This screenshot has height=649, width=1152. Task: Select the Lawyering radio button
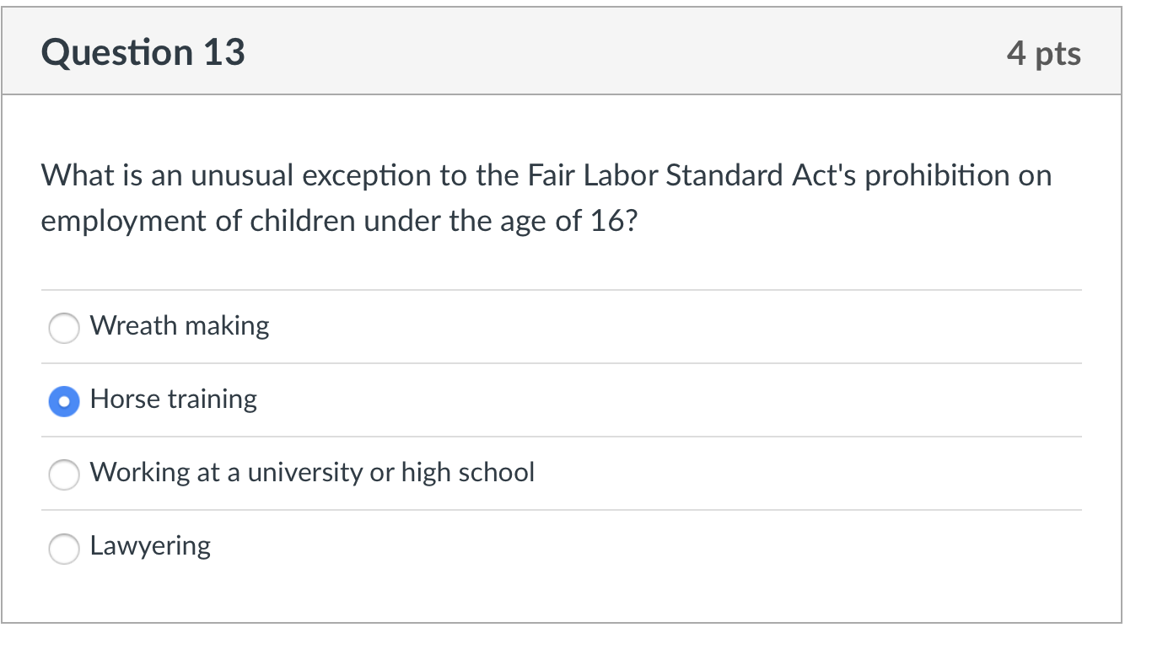coord(64,548)
